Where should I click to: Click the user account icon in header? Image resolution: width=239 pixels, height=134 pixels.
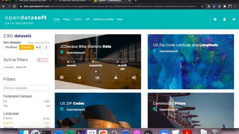[x=224, y=19]
